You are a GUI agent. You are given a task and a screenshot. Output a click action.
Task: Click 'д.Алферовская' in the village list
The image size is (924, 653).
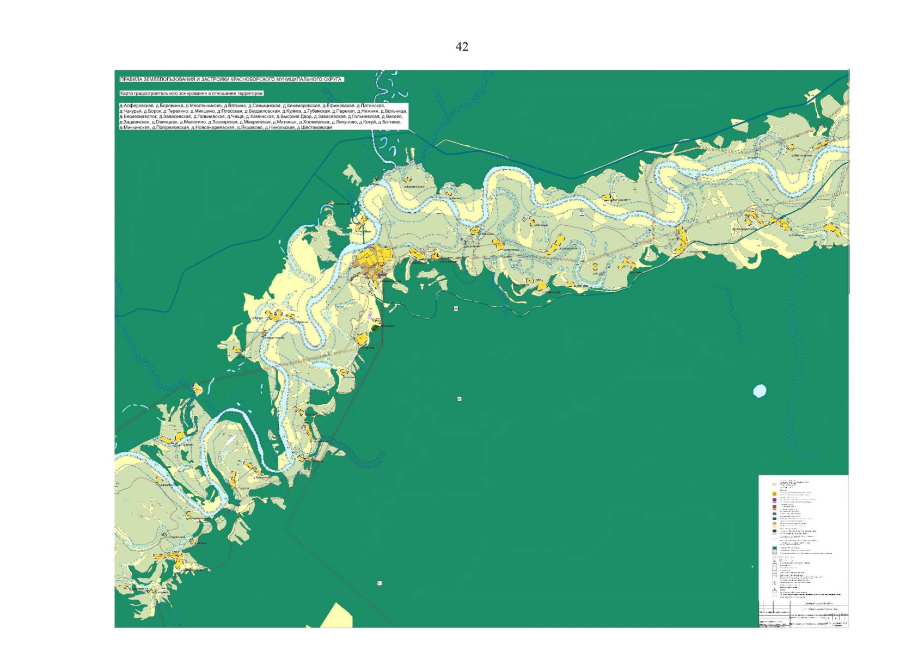136,105
